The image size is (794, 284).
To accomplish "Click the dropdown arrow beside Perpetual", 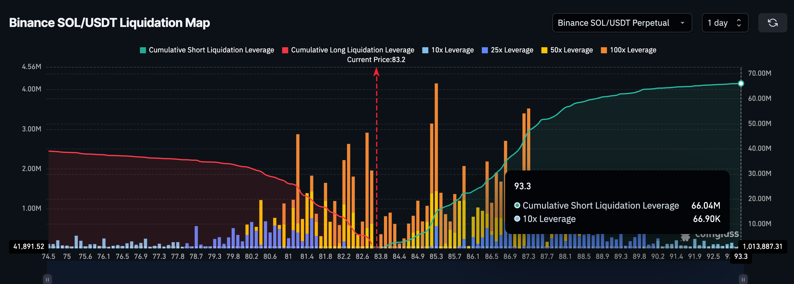I will [x=683, y=23].
